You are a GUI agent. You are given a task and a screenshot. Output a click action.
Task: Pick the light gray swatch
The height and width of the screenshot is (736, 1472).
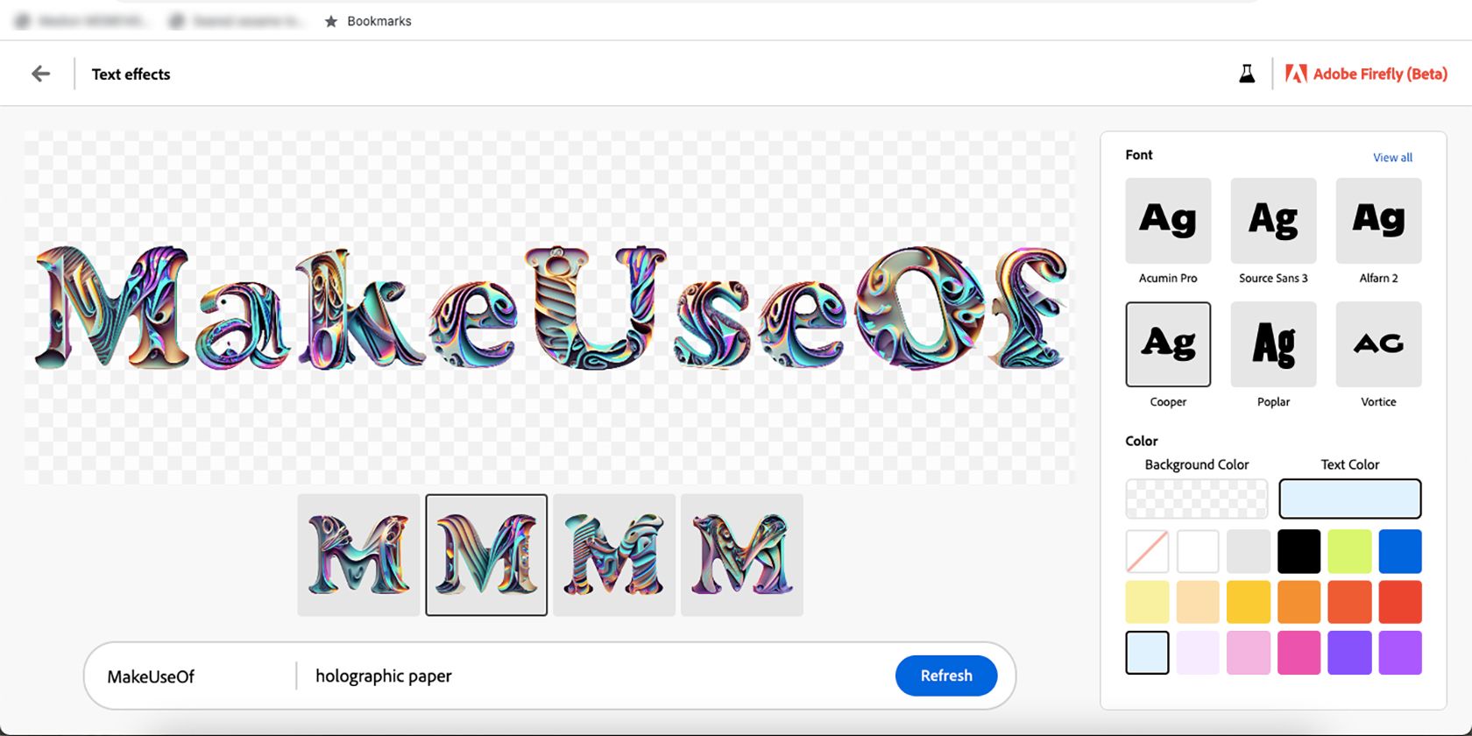click(x=1249, y=551)
